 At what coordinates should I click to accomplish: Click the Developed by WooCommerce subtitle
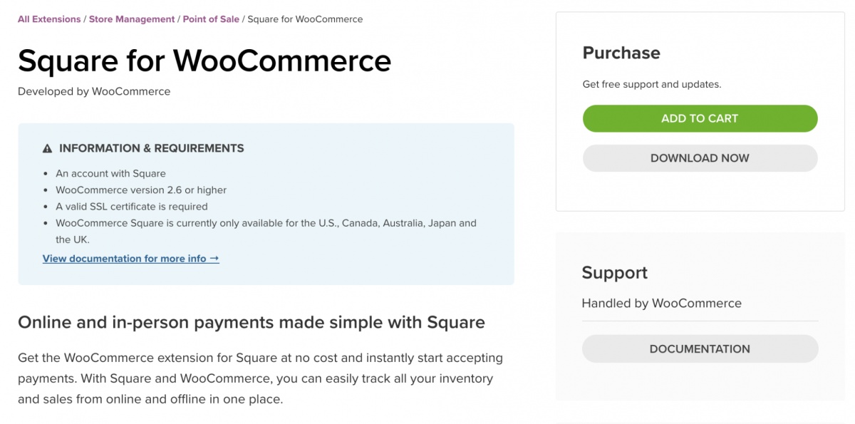tap(94, 91)
